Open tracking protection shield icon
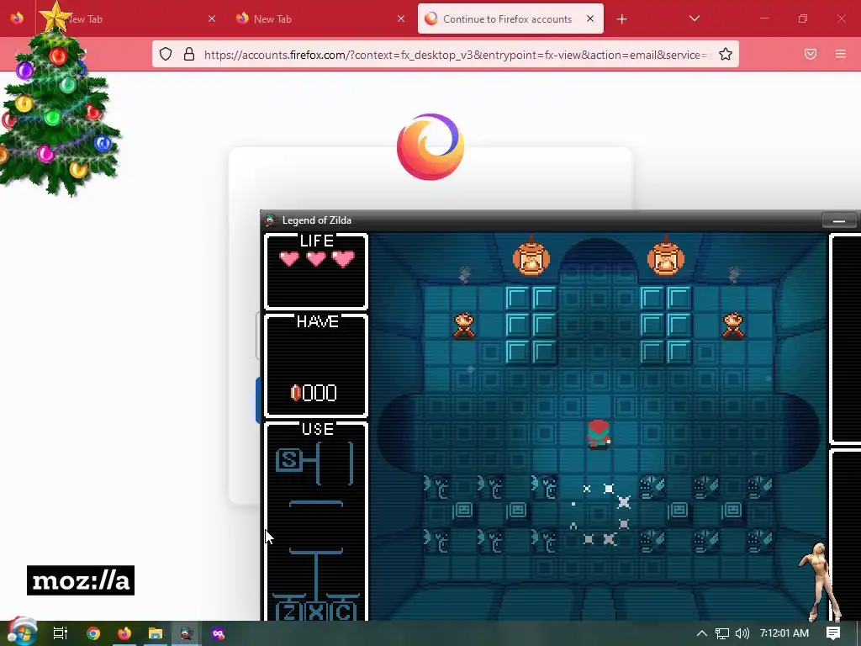 pos(166,54)
